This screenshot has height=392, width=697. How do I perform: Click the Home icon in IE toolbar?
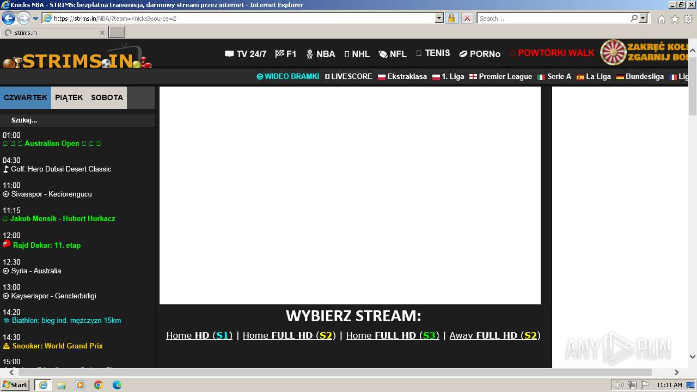tap(661, 19)
